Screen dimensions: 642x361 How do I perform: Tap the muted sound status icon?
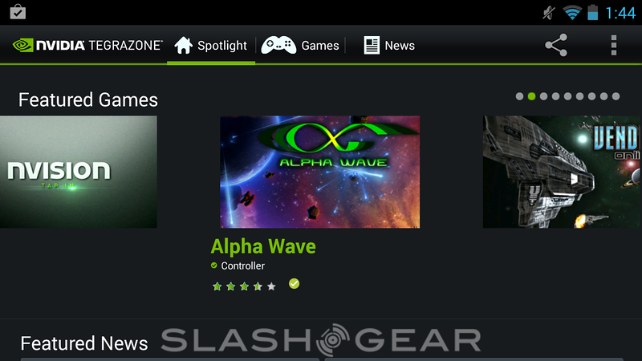tap(549, 13)
